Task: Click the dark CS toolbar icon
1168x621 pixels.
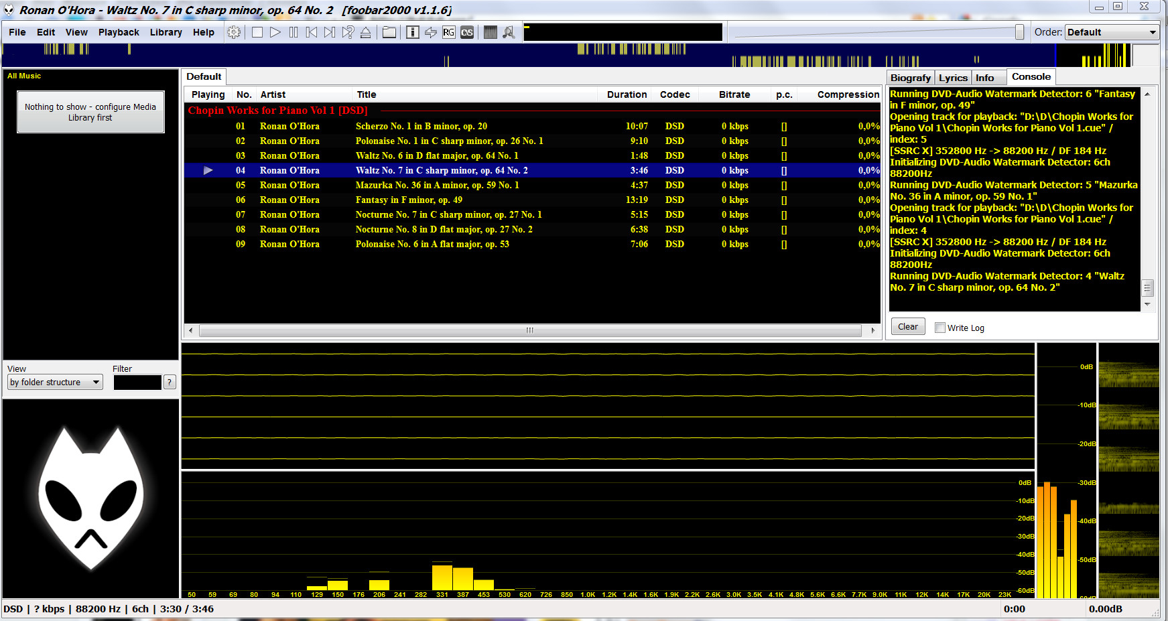Action: tap(467, 32)
